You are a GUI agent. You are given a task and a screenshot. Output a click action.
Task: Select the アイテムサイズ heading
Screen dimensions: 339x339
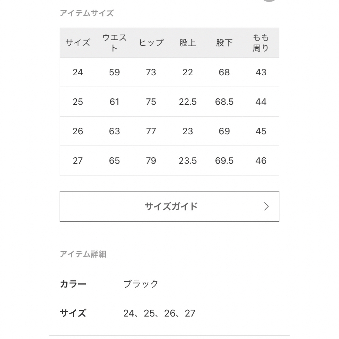[x=87, y=13]
